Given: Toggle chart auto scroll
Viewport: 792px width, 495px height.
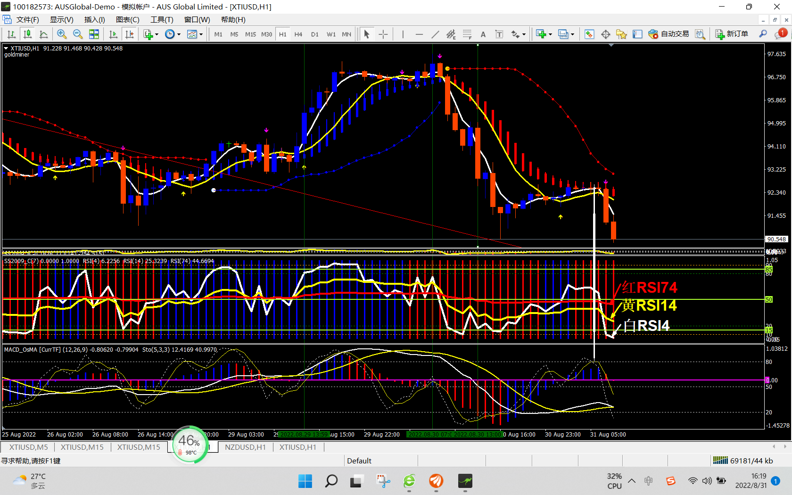Looking at the screenshot, I should pyautogui.click(x=113, y=34).
